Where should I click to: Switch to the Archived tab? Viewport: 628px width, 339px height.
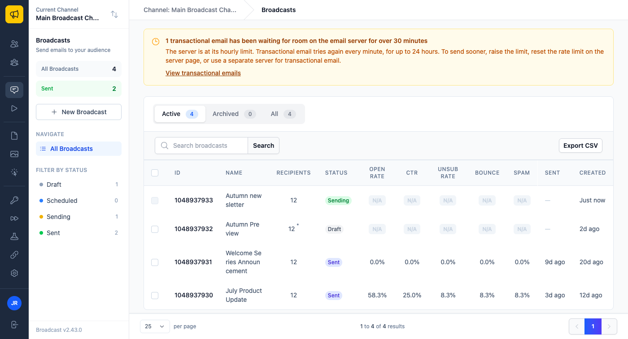click(234, 114)
